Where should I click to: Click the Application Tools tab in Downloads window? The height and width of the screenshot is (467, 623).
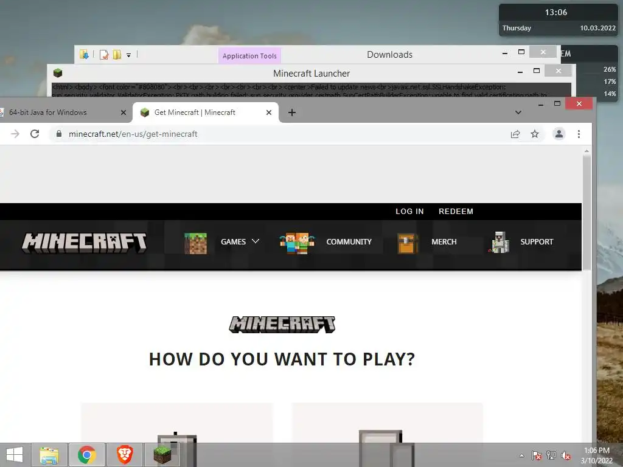[249, 55]
